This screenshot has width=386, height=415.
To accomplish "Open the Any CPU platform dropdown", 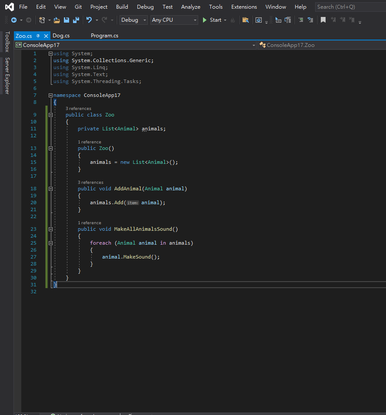I will 174,20.
